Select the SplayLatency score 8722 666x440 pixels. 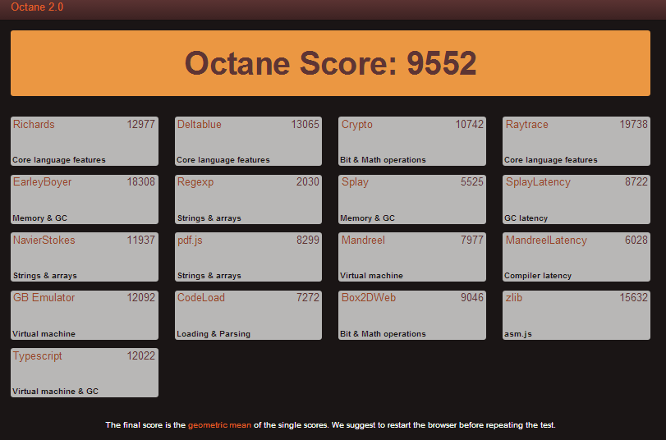[636, 181]
